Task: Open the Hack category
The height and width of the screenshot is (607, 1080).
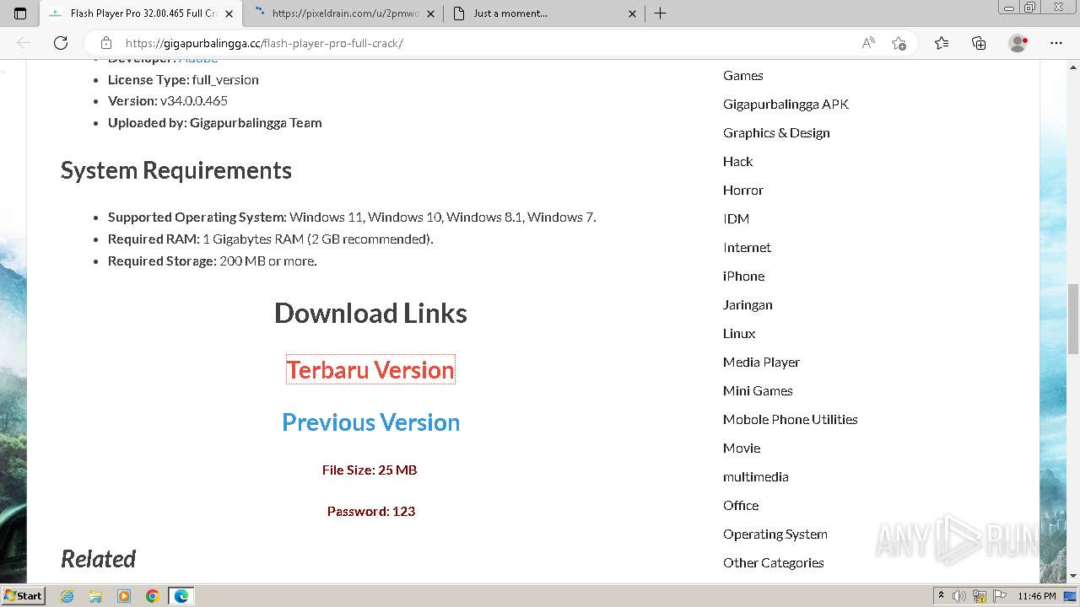Action: 737,161
